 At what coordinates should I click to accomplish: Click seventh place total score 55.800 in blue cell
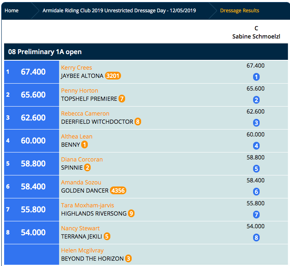click(33, 209)
